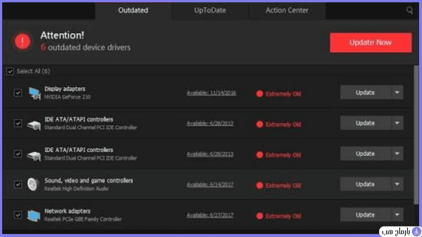Image resolution: width=422 pixels, height=237 pixels.
Task: Click the NVIDIA GeForce 210 device name
Action: coord(67,97)
